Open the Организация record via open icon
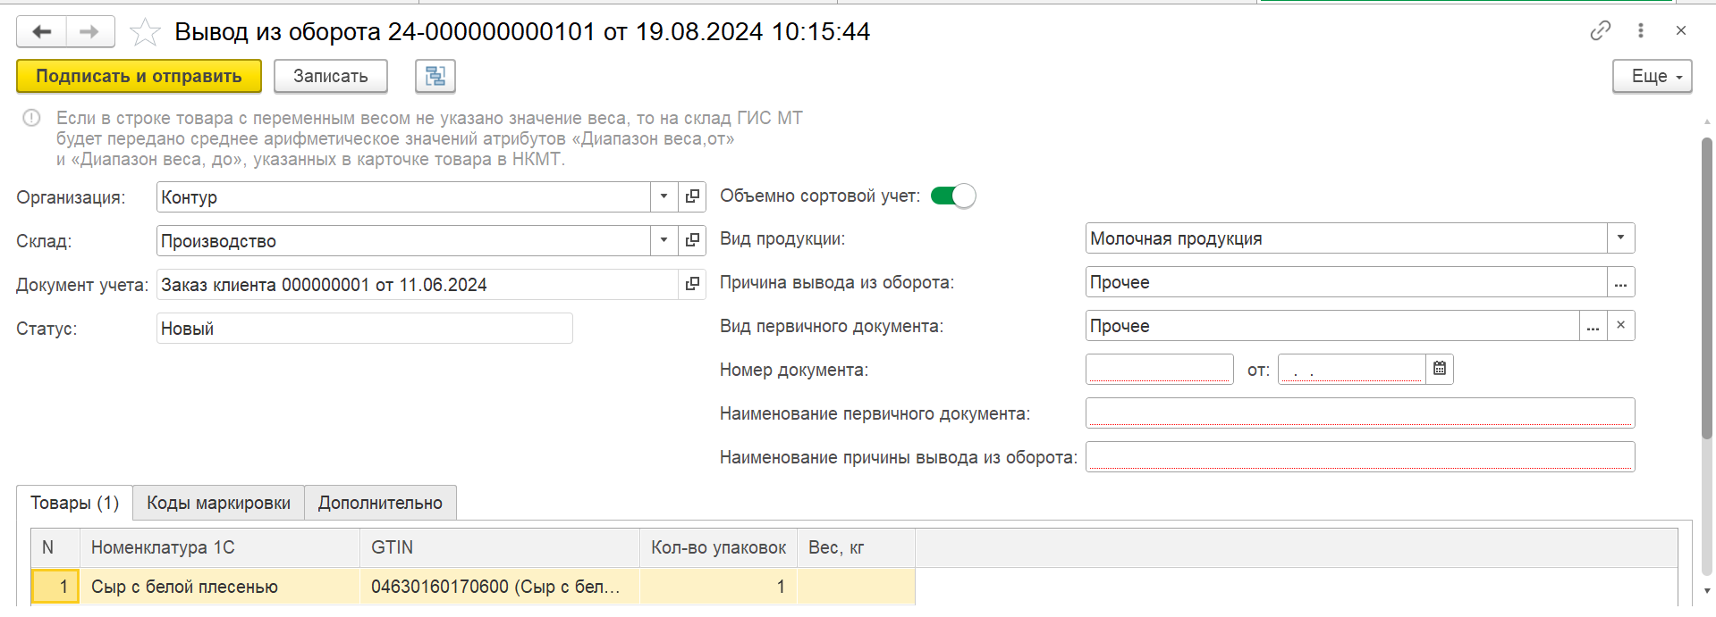1716x617 pixels. (x=692, y=196)
